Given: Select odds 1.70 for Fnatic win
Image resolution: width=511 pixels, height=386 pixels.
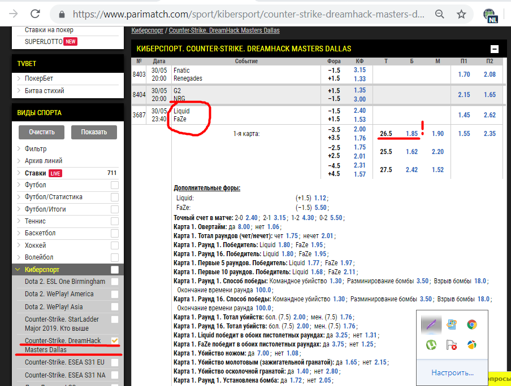Looking at the screenshot, I should [464, 74].
